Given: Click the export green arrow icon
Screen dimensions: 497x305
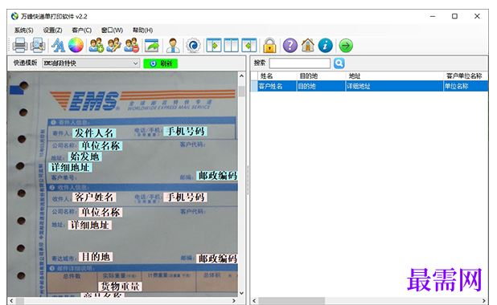Looking at the screenshot, I should 152,45.
